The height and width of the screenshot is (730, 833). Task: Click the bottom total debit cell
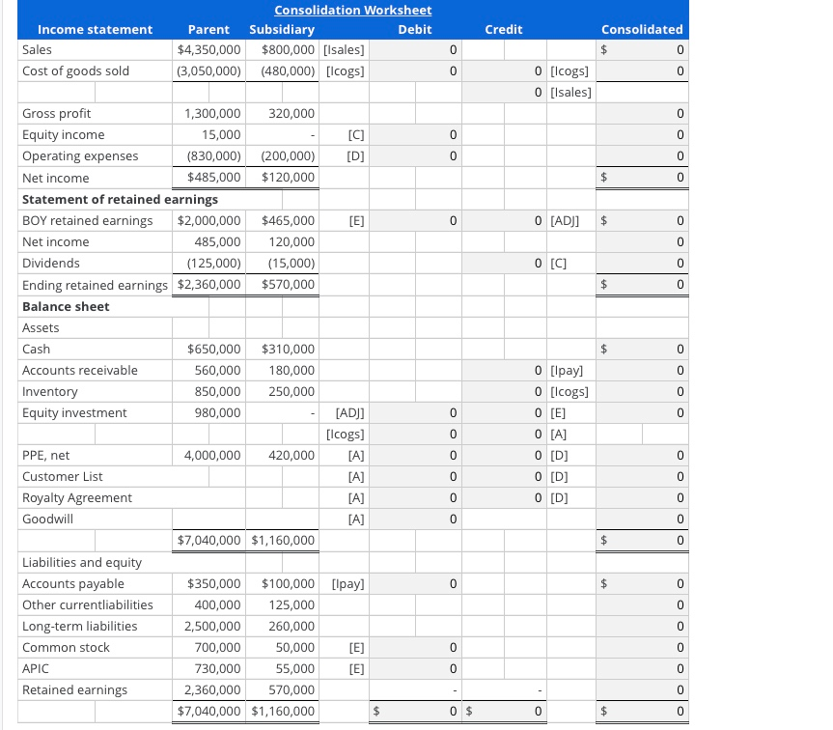pos(415,711)
